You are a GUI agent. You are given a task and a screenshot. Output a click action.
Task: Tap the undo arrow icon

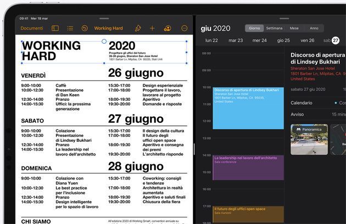85,28
